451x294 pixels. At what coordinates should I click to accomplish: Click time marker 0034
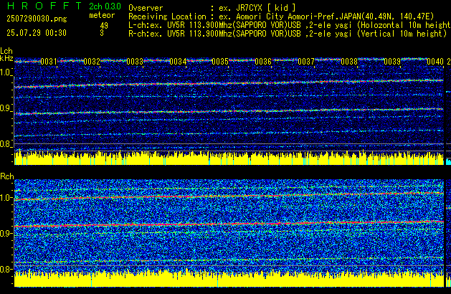(x=178, y=62)
